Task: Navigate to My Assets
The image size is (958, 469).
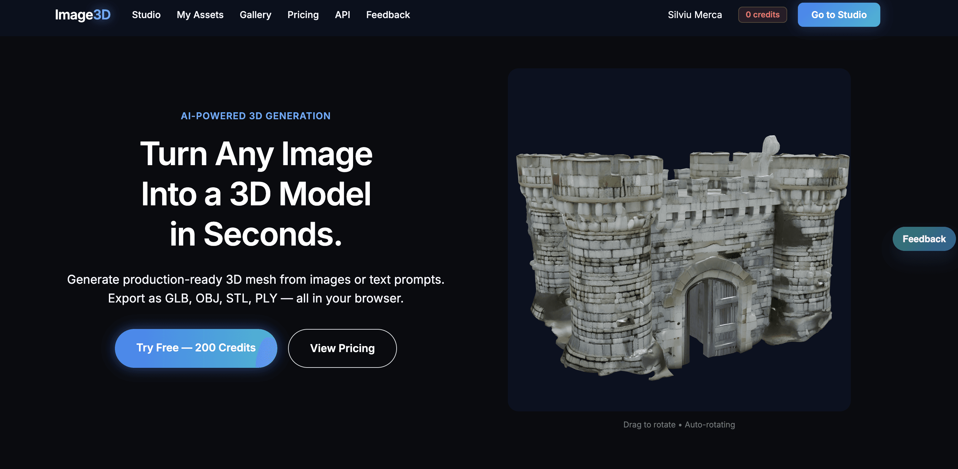Action: [x=200, y=15]
